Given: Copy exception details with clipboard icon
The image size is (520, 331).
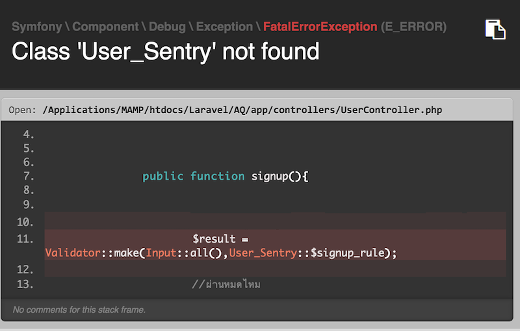Looking at the screenshot, I should 495,29.
